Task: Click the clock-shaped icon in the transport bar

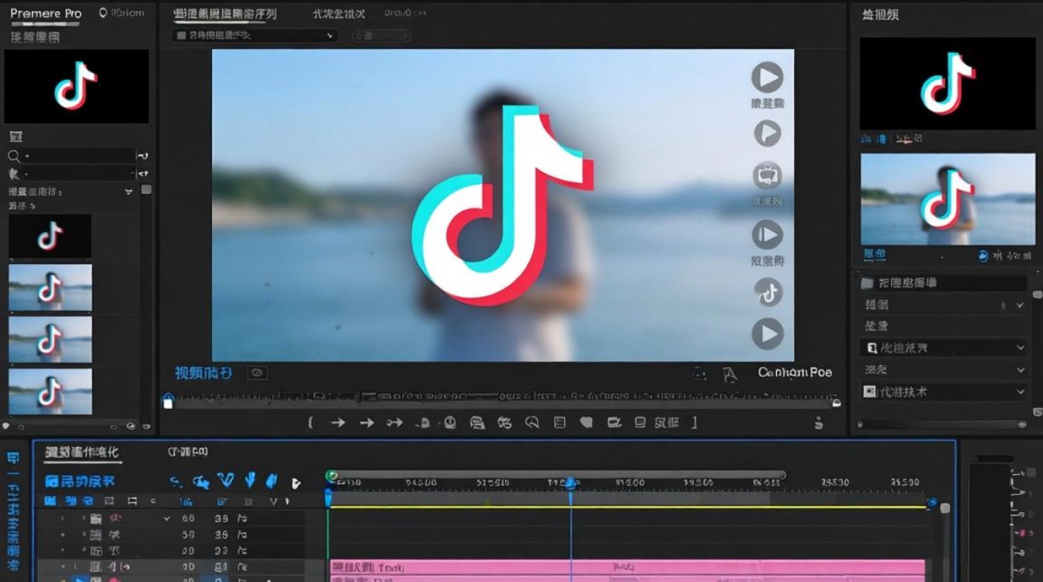Action: click(x=449, y=422)
